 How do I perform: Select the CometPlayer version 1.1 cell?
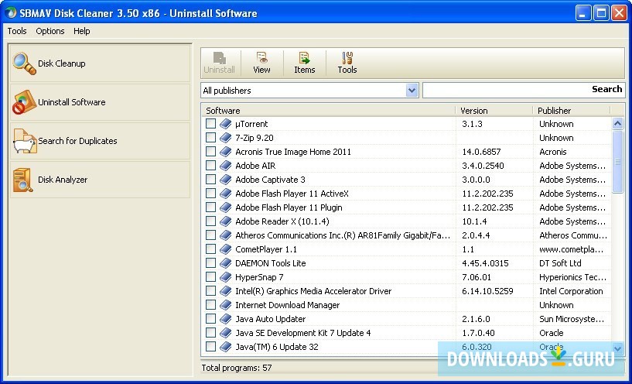(468, 249)
